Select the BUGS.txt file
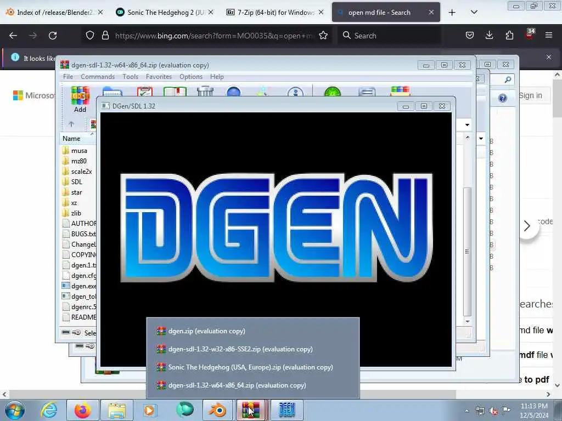 coord(78,234)
